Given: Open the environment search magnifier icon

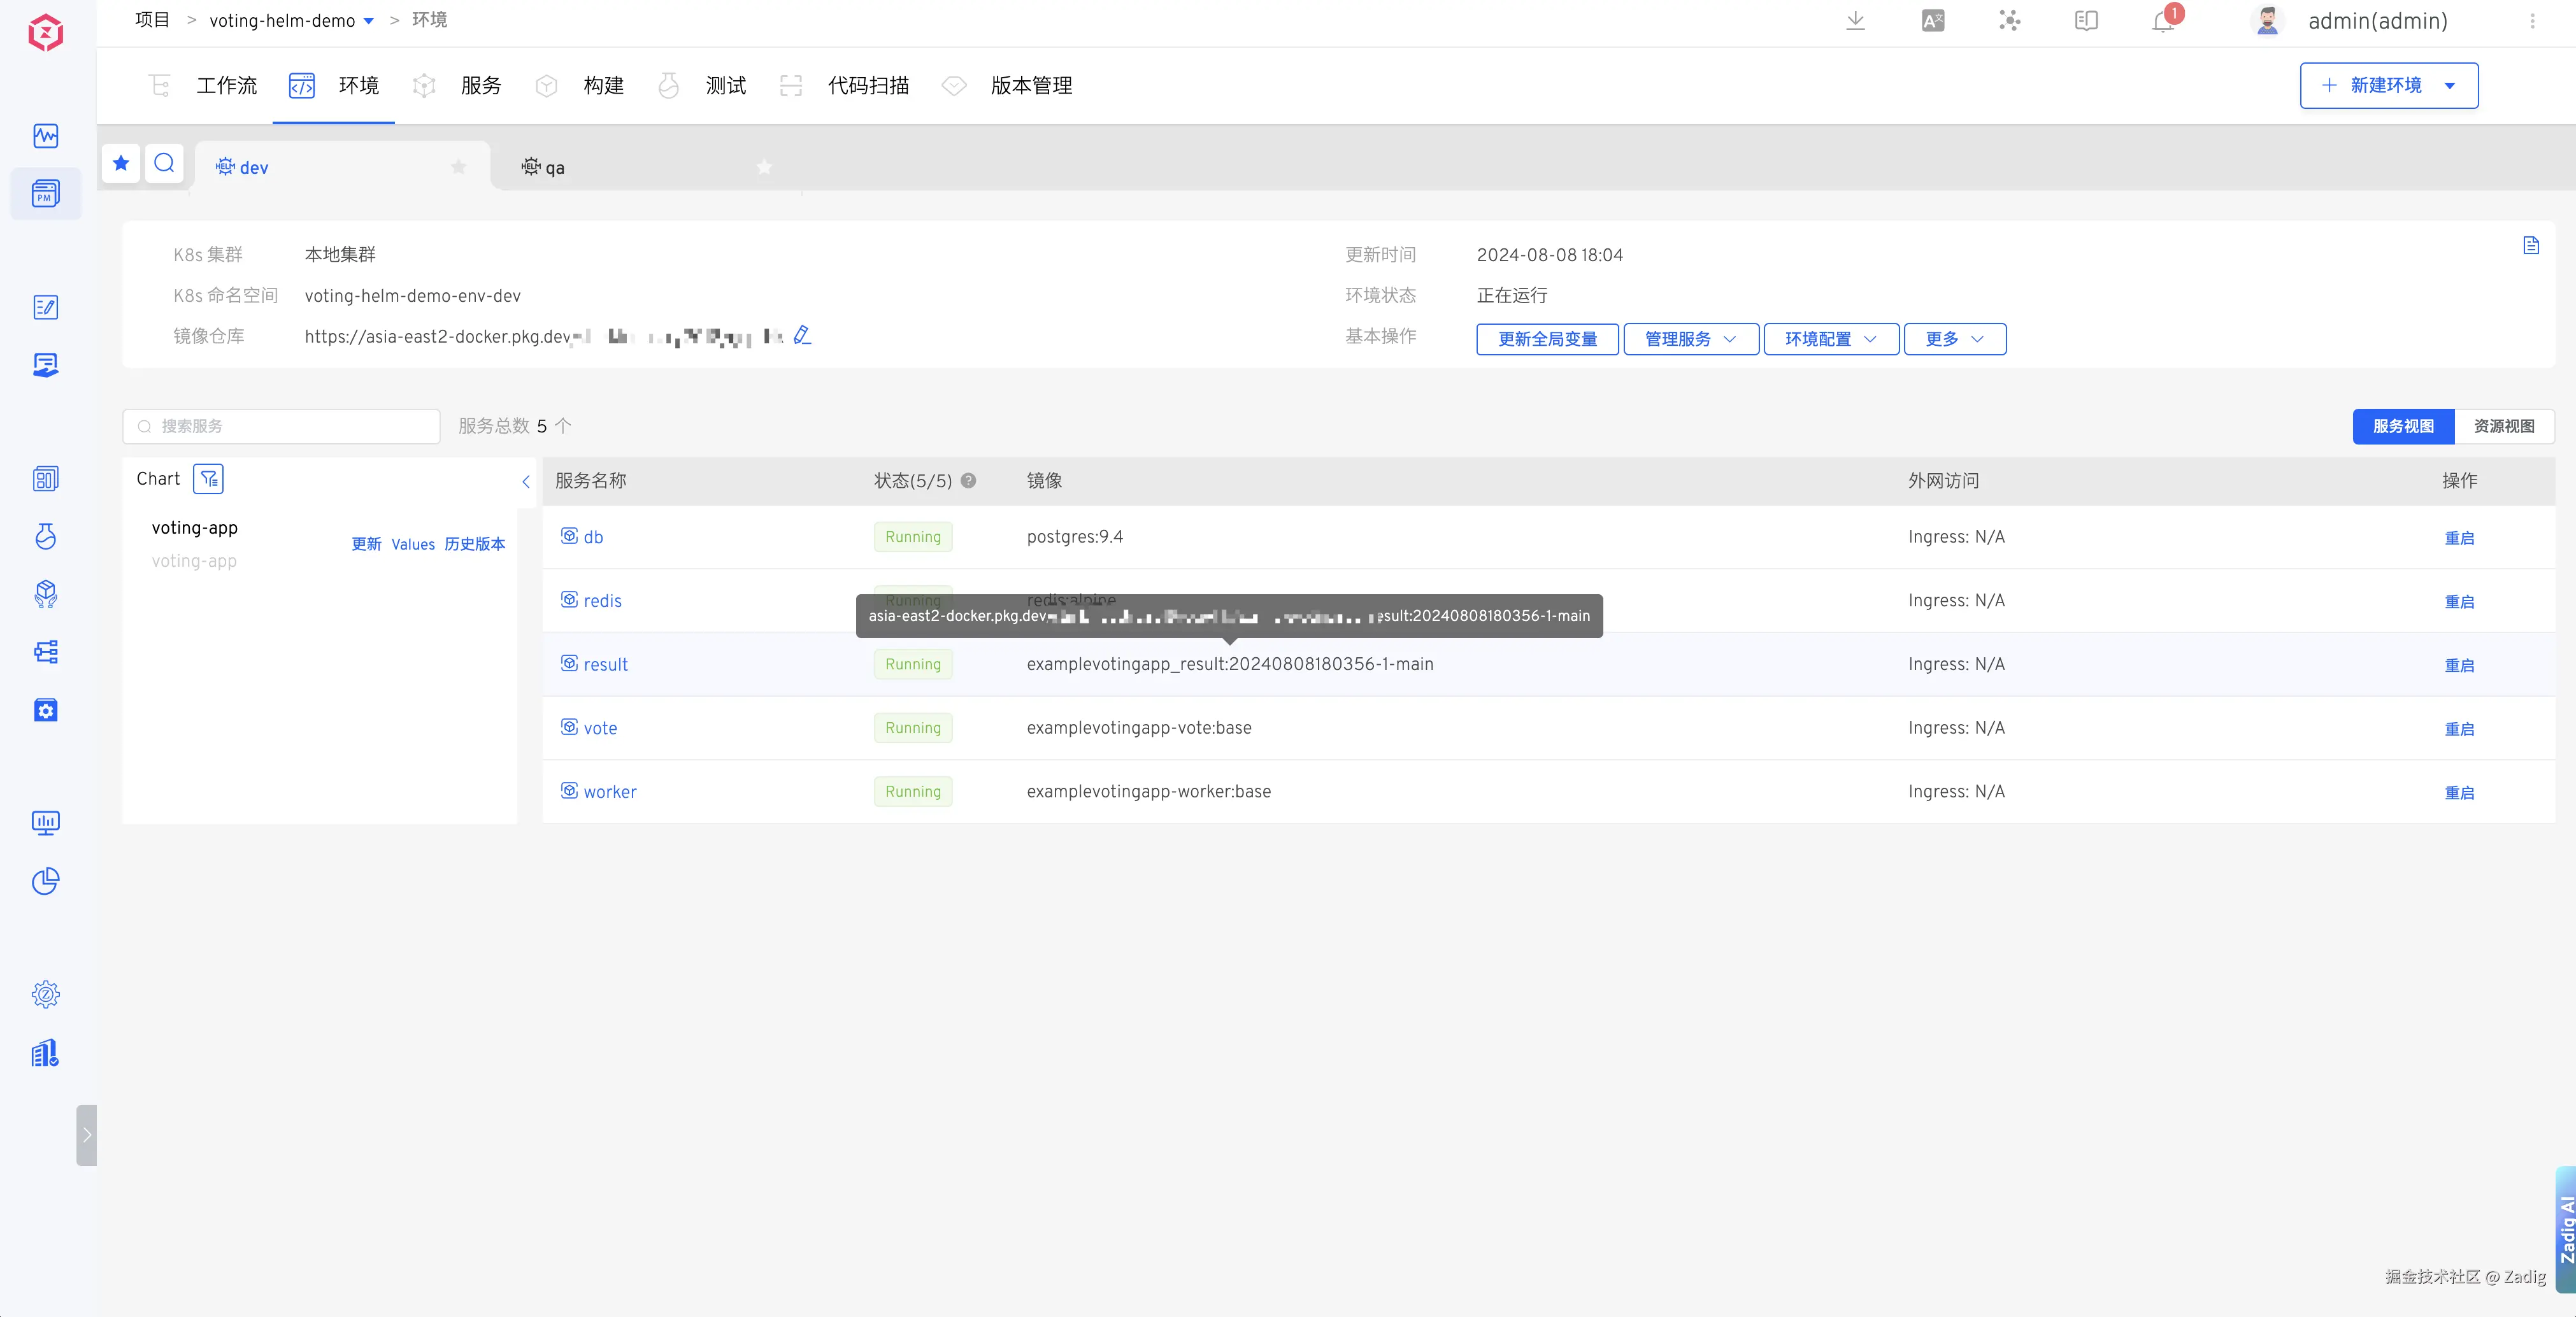Looking at the screenshot, I should [x=164, y=163].
